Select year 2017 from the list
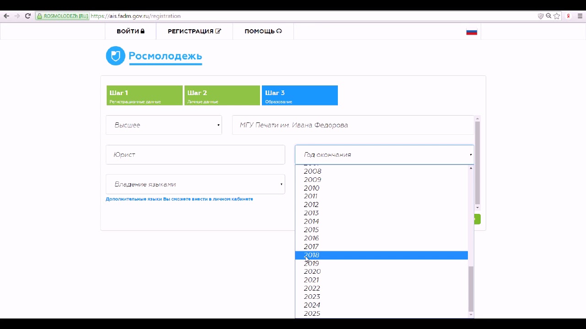 (381, 247)
